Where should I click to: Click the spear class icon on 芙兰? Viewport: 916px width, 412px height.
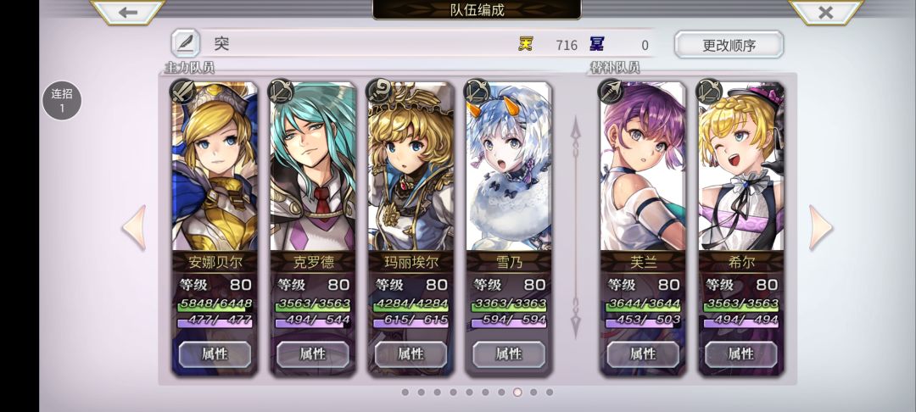pos(611,92)
